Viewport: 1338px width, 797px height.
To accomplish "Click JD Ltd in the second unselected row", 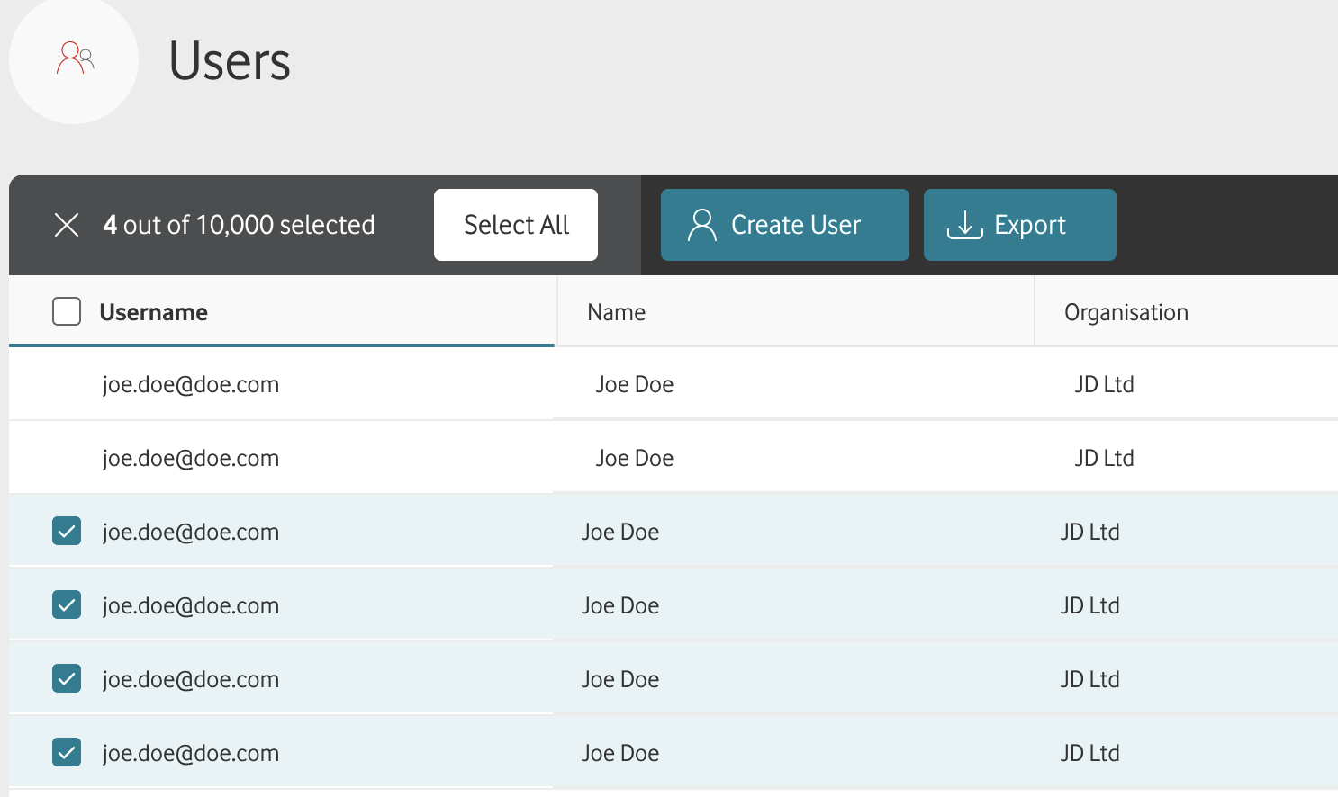I will click(1104, 459).
